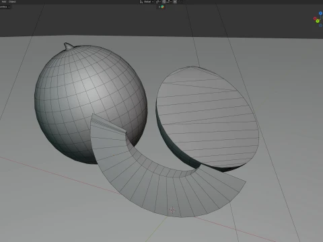Screen dimensions: 323x242
Task: Click the multicolor sphere icon below header
Action: [x=162, y=7]
